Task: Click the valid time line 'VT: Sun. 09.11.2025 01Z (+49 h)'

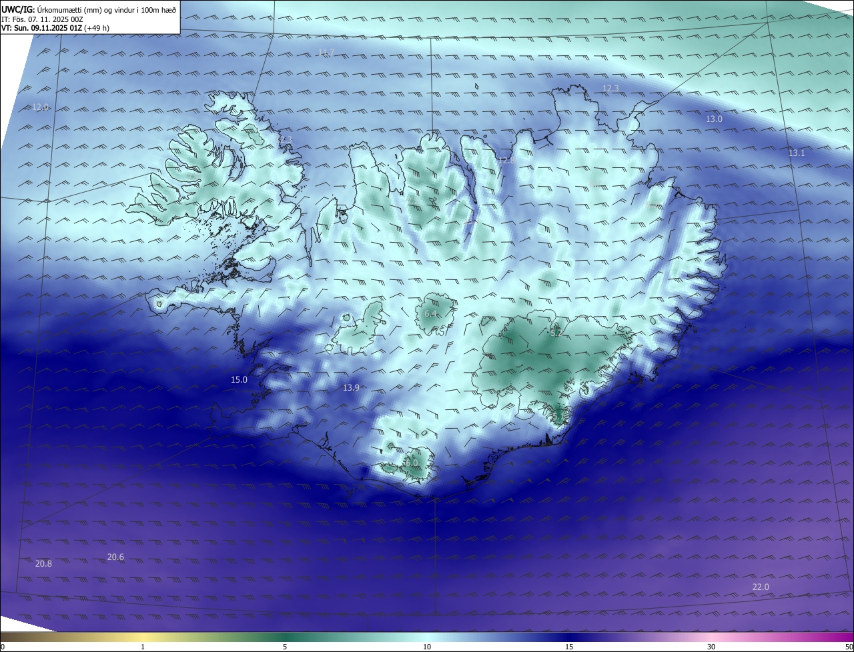Action: 55,29
